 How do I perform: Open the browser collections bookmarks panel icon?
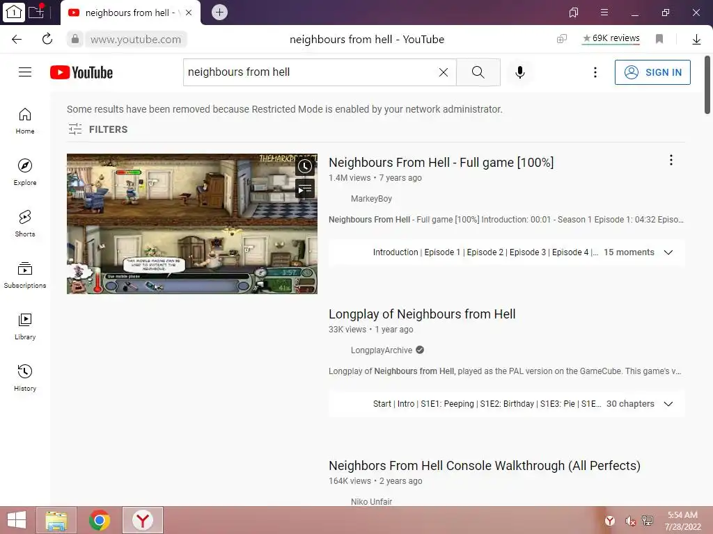coord(574,13)
